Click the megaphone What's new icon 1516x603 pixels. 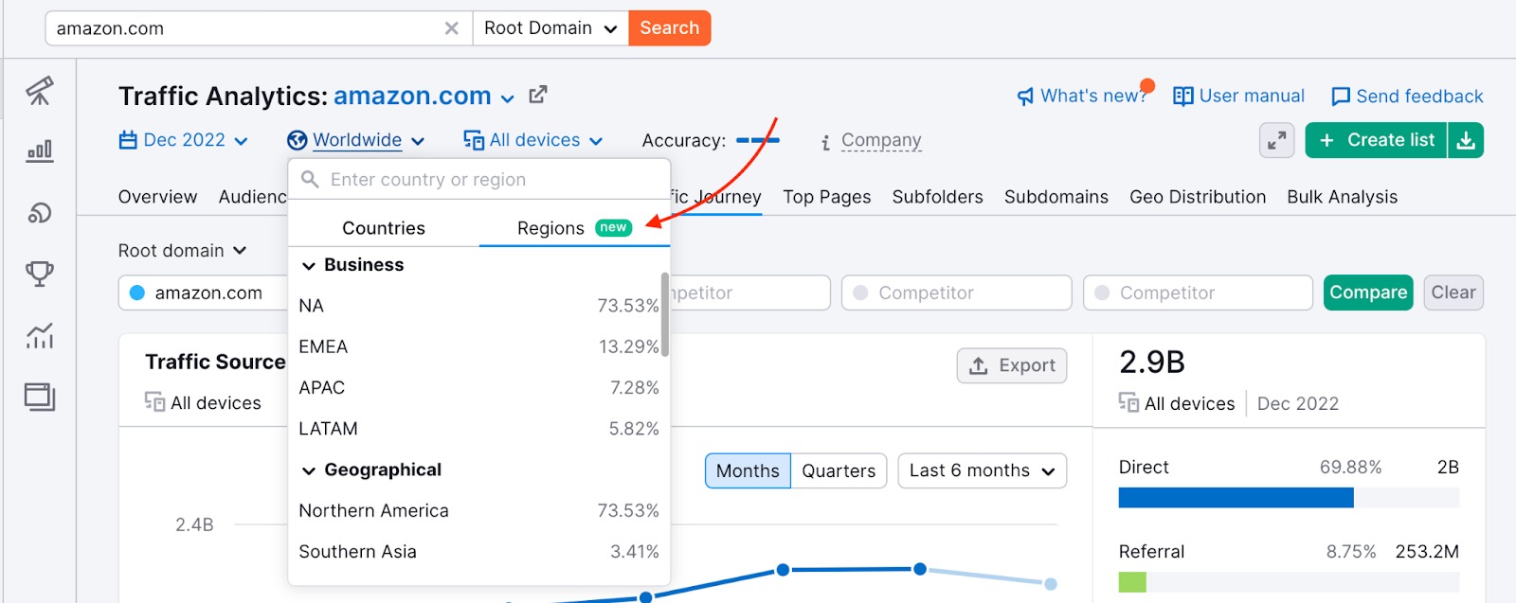pos(1025,97)
